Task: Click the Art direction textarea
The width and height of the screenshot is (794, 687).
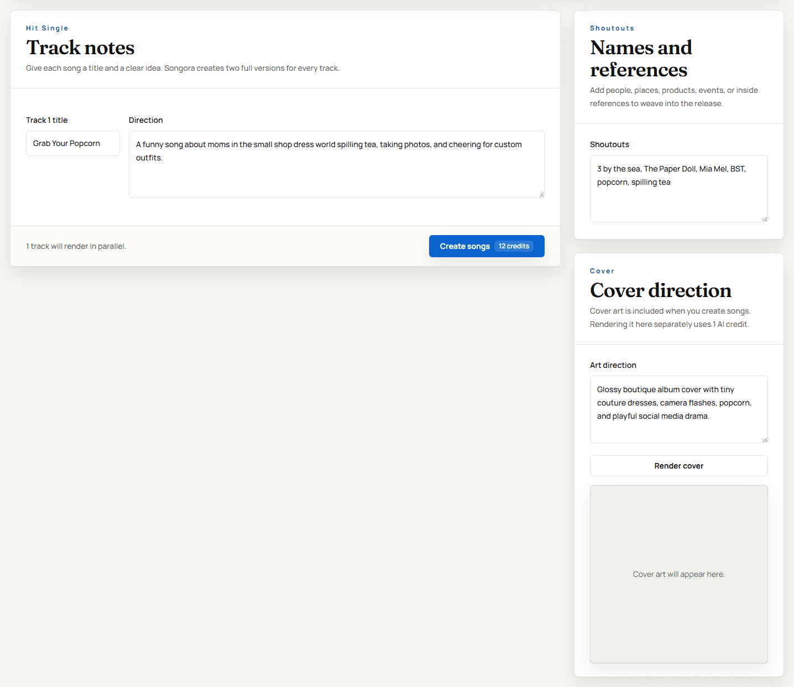Action: click(678, 409)
